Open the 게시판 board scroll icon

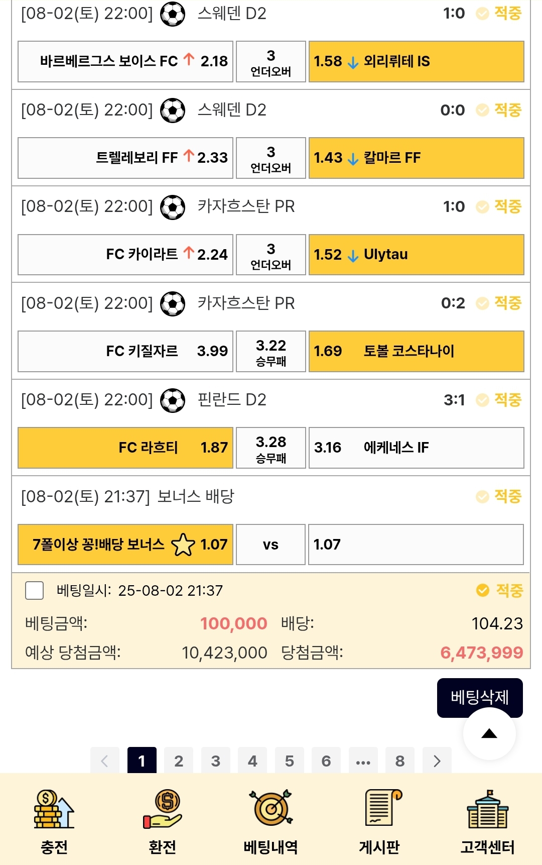click(x=380, y=808)
